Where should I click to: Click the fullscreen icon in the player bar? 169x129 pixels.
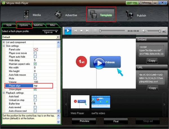pos(164,31)
